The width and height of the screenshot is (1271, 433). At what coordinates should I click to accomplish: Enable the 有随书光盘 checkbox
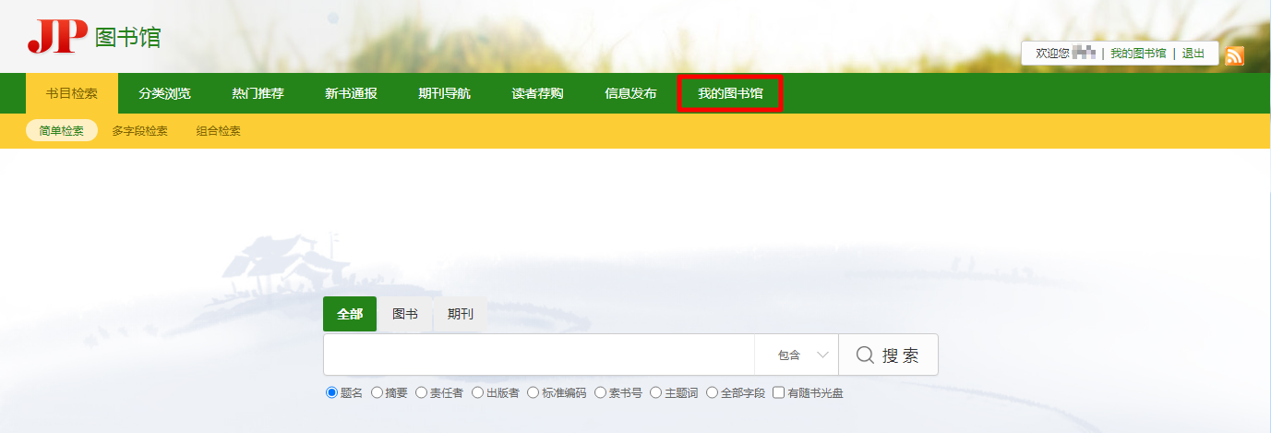click(x=778, y=393)
